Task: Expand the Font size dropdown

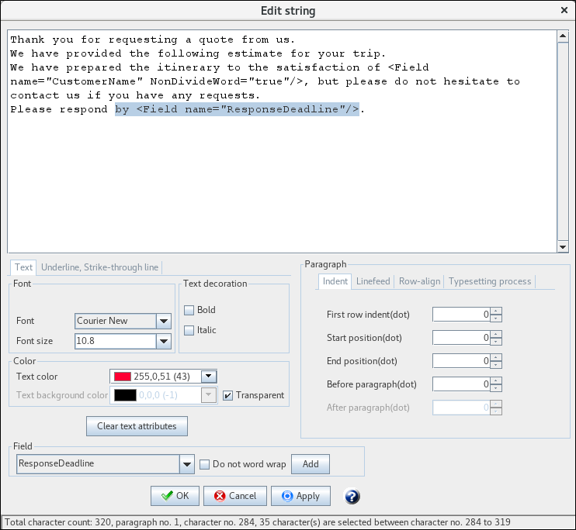Action: pos(163,341)
